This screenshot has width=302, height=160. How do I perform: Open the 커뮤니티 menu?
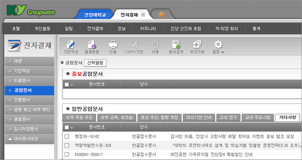click(148, 29)
